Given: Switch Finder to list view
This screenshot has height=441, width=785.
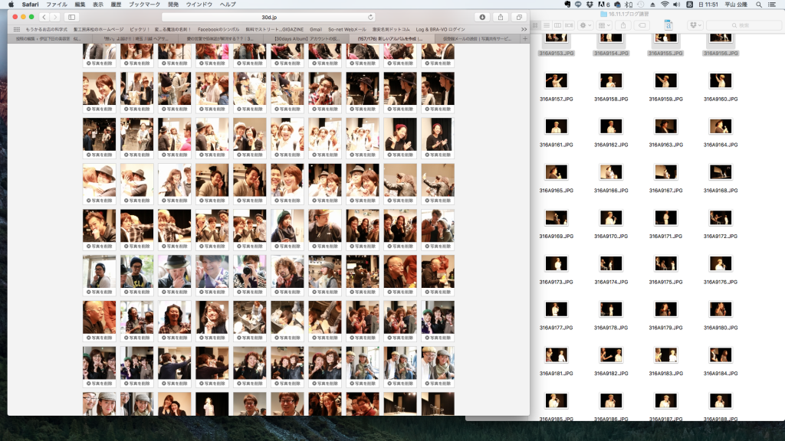Looking at the screenshot, I should coord(547,25).
